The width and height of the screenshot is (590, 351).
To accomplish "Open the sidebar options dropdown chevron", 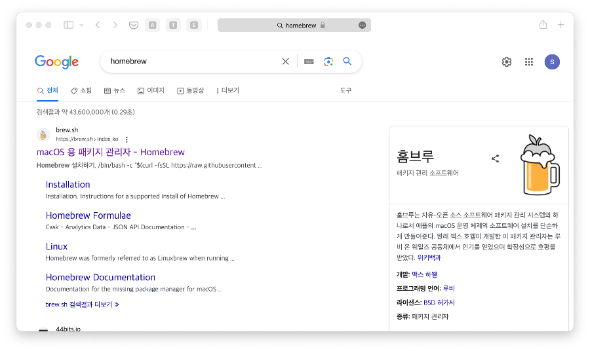I will pos(81,25).
